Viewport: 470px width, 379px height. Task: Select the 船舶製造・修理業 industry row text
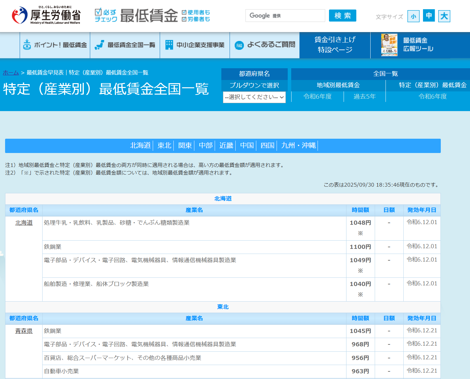(x=96, y=284)
